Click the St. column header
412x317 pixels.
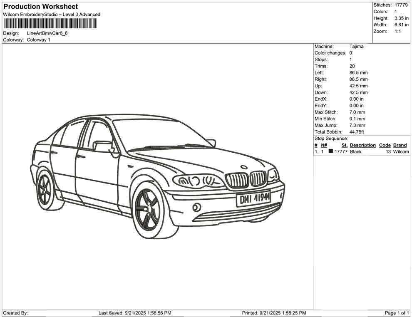coord(345,145)
